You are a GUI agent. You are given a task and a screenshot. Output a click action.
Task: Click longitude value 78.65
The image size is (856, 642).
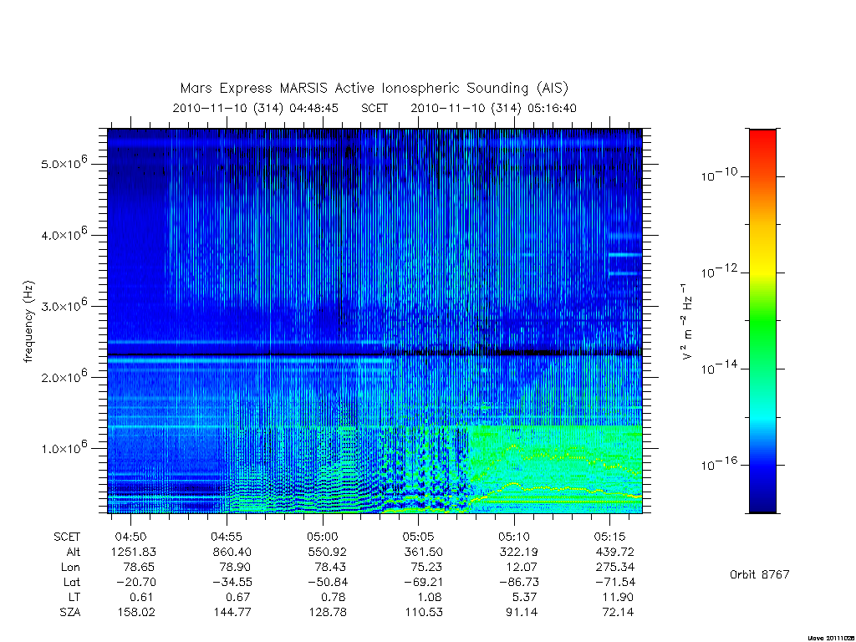[x=140, y=567]
